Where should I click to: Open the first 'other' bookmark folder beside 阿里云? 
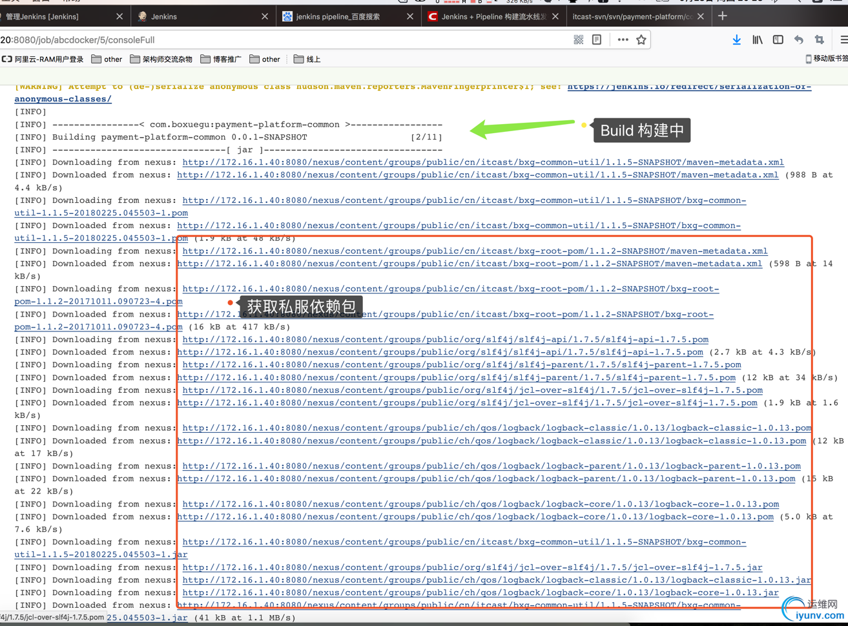107,59
